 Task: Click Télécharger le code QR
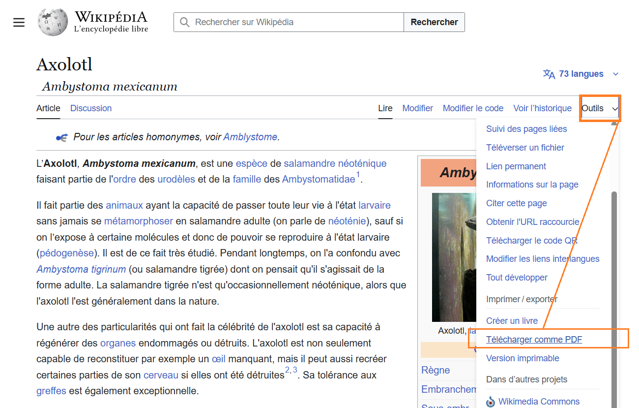531,241
